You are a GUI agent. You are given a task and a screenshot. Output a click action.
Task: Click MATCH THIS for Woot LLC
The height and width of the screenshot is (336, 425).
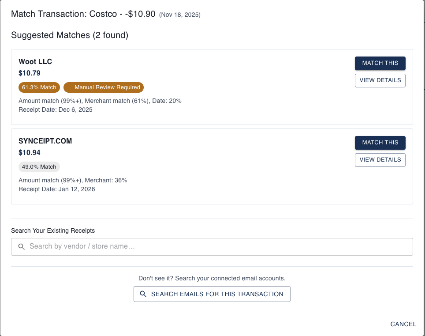[x=380, y=63]
